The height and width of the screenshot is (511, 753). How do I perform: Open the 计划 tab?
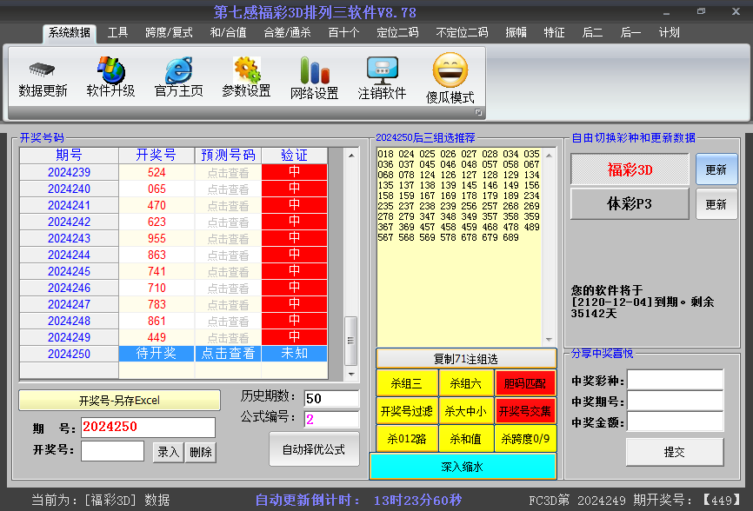pos(669,33)
